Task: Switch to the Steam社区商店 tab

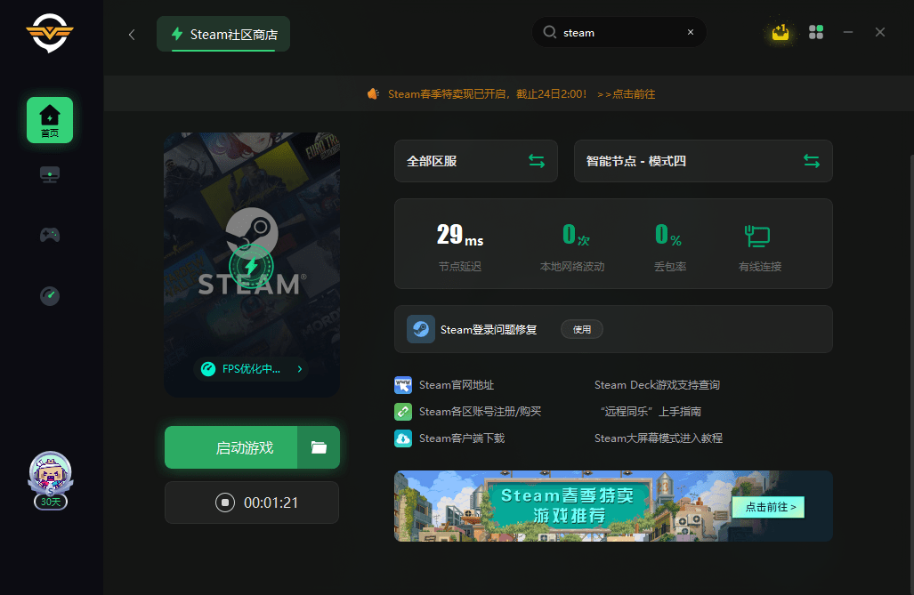Action: point(222,34)
